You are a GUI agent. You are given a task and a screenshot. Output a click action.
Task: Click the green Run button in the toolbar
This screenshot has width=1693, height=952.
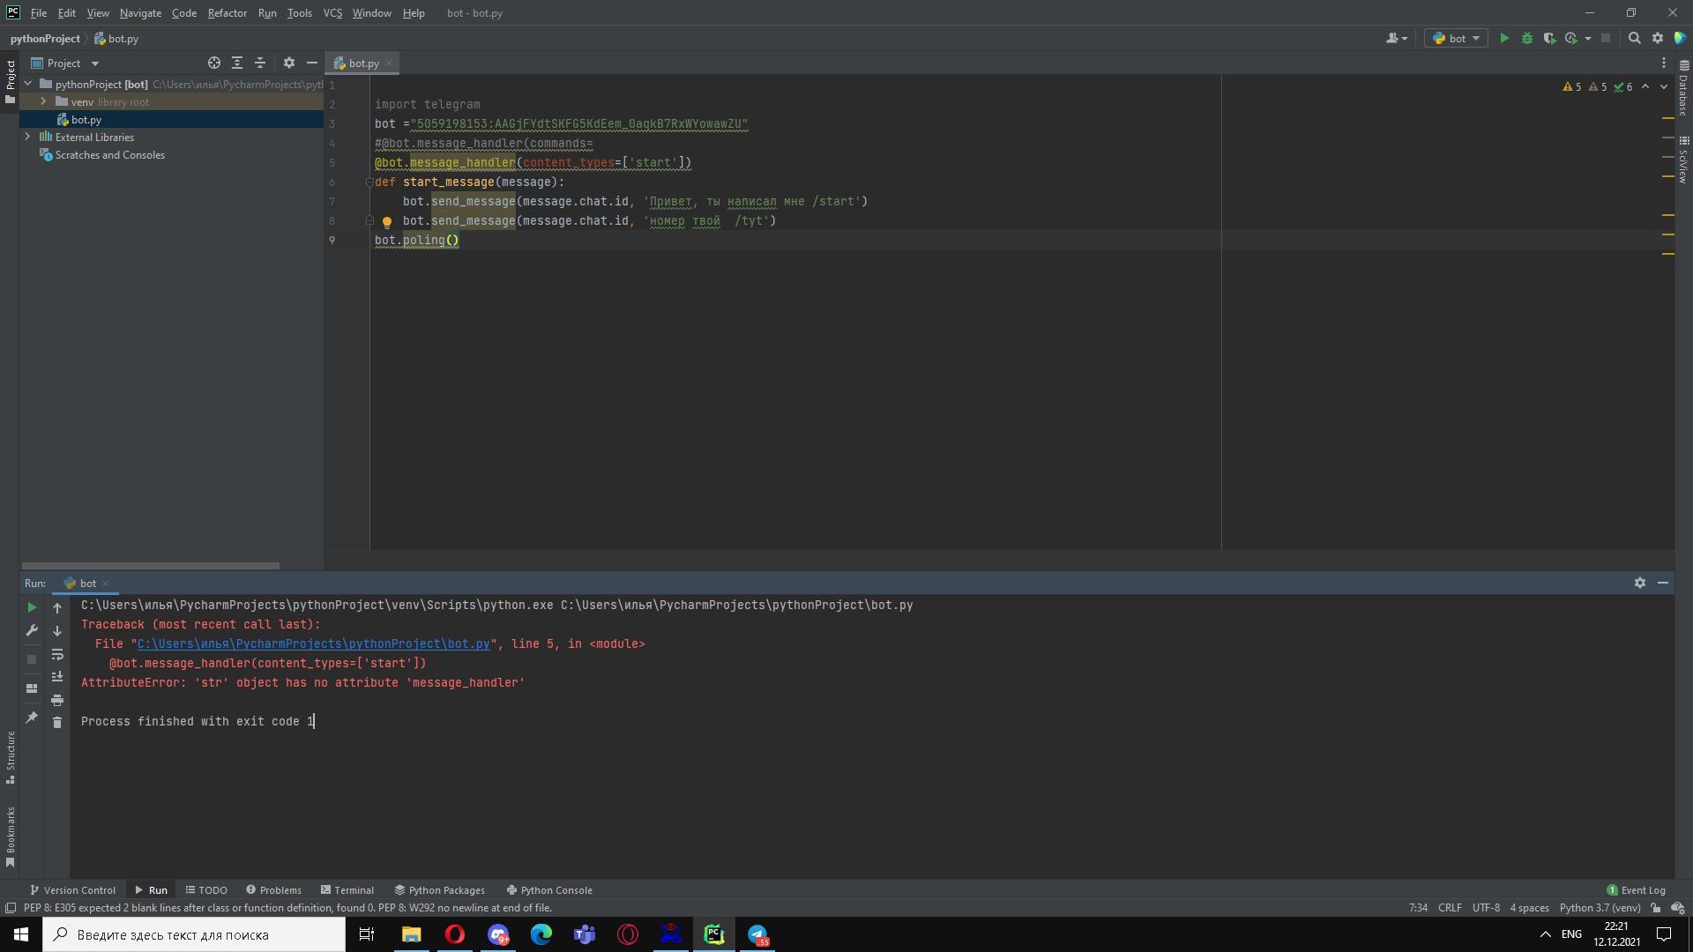[x=1504, y=38]
